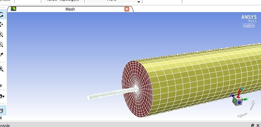Expand upper toolbar overflow chevron
The width and height of the screenshot is (261, 127).
coord(1,85)
